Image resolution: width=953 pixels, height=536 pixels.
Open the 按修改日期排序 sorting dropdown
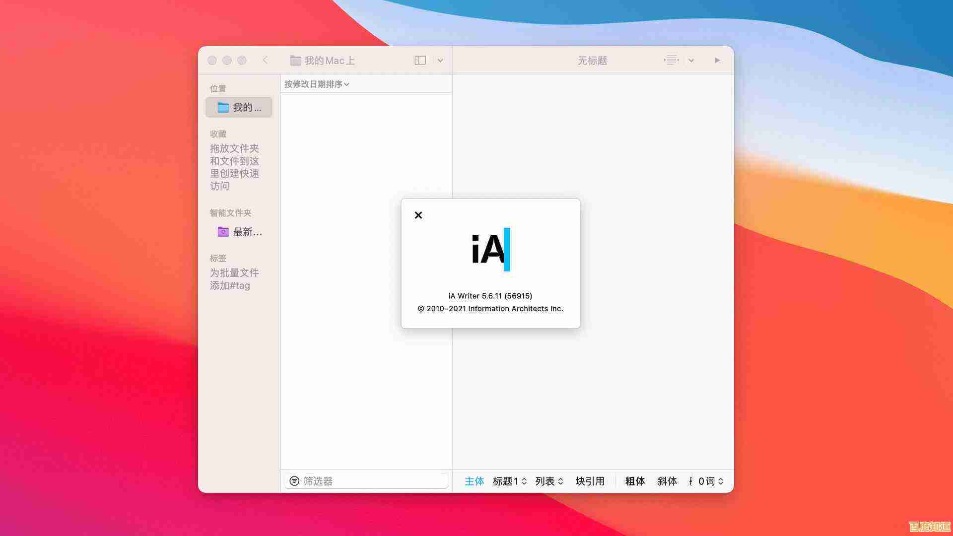tap(316, 84)
